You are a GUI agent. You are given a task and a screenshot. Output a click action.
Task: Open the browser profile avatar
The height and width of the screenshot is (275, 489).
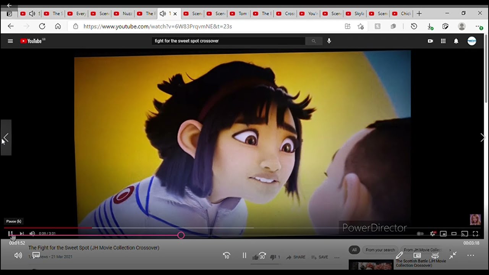point(462,26)
